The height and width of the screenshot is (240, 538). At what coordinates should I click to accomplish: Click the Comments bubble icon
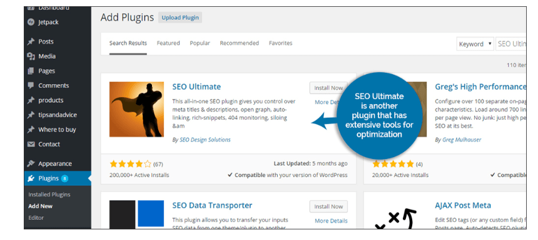[x=31, y=85]
